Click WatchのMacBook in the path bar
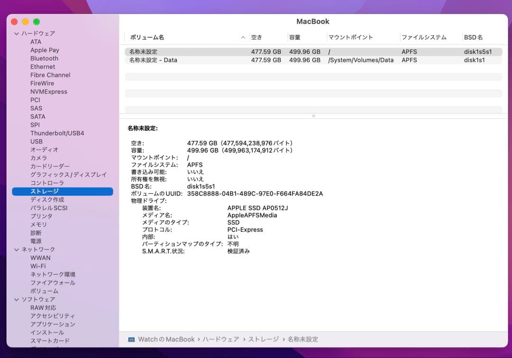This screenshot has width=512, height=358. (x=166, y=339)
